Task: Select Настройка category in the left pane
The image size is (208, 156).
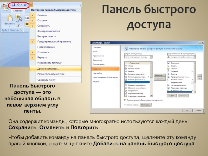Action: 106,69
